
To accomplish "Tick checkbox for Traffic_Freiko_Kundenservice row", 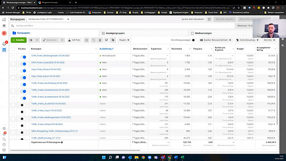I will (13, 91).
